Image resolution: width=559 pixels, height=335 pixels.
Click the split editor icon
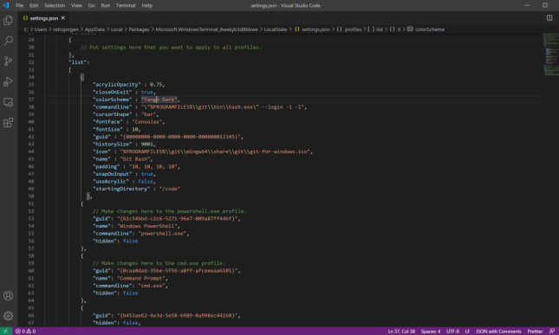click(x=549, y=18)
